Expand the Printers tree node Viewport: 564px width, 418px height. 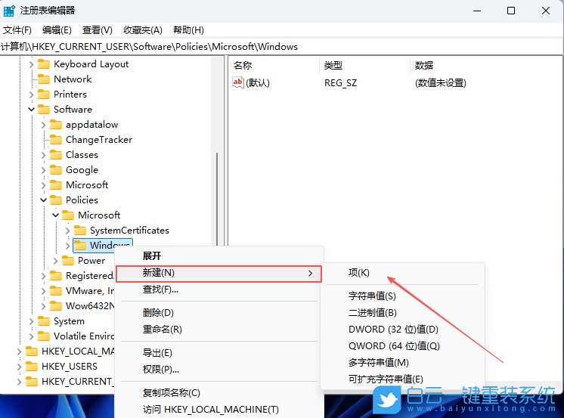31,94
